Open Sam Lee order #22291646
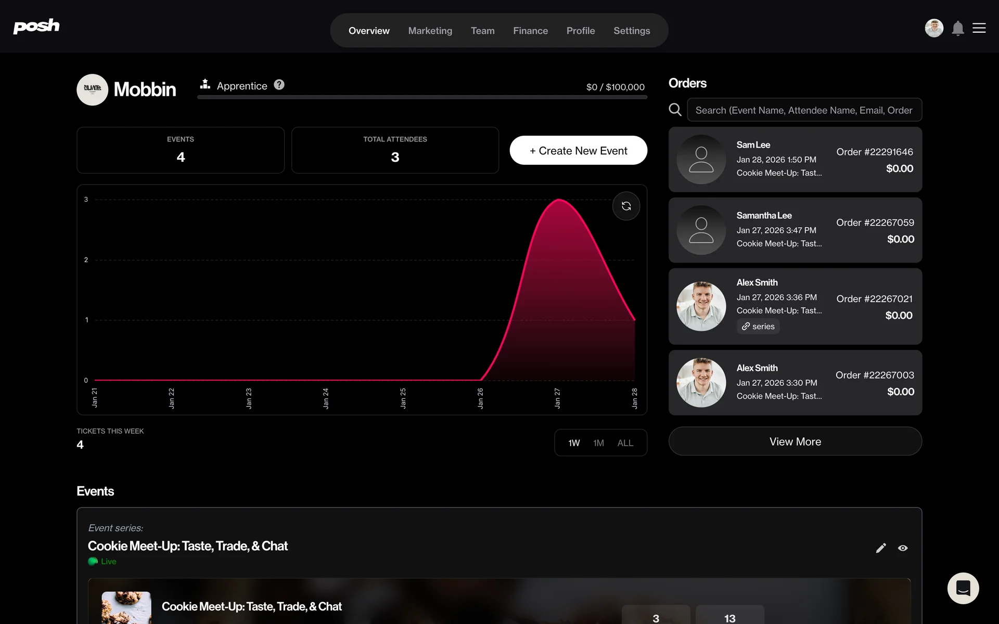 pos(795,160)
